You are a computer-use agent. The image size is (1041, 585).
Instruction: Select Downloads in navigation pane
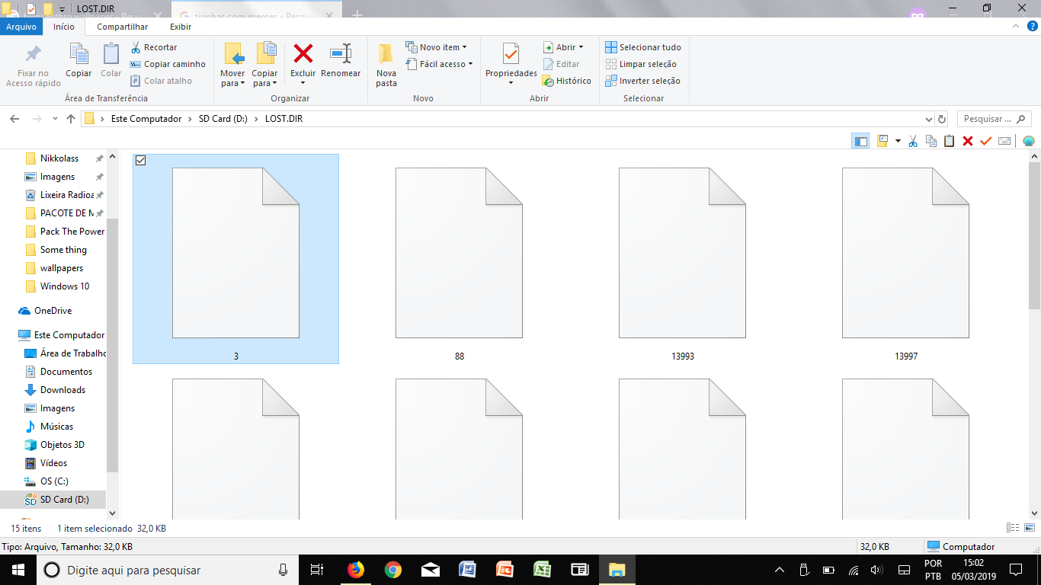pyautogui.click(x=62, y=390)
